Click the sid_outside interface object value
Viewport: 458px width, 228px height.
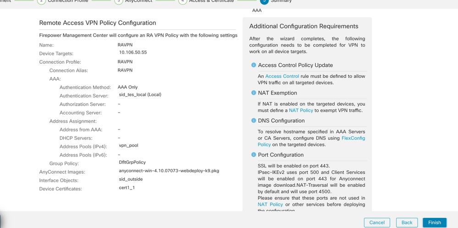click(131, 179)
